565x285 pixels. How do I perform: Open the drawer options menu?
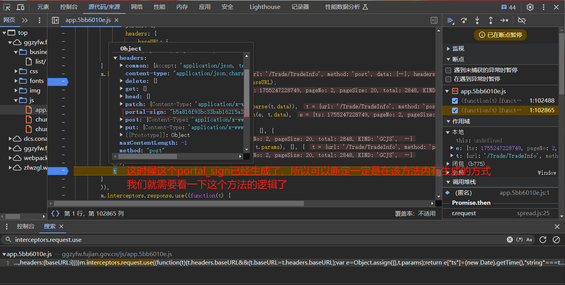point(7,227)
